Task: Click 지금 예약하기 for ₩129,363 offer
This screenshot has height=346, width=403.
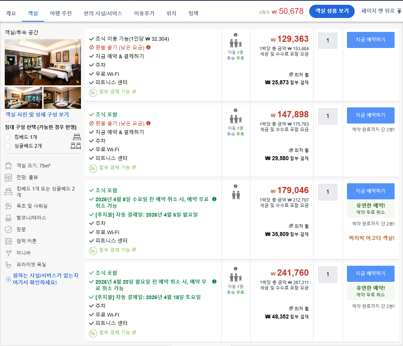Action: (x=370, y=40)
